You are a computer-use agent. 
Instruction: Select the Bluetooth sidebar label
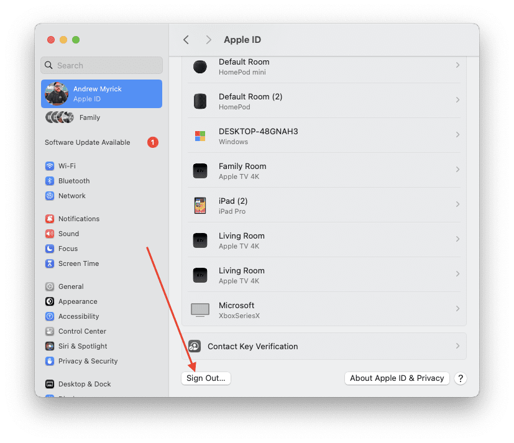coord(74,181)
